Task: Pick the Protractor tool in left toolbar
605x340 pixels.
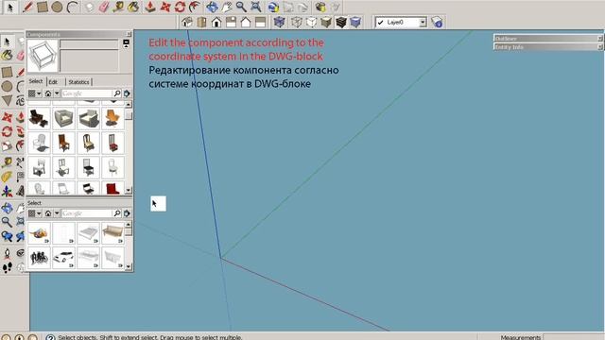Action: [7, 177]
